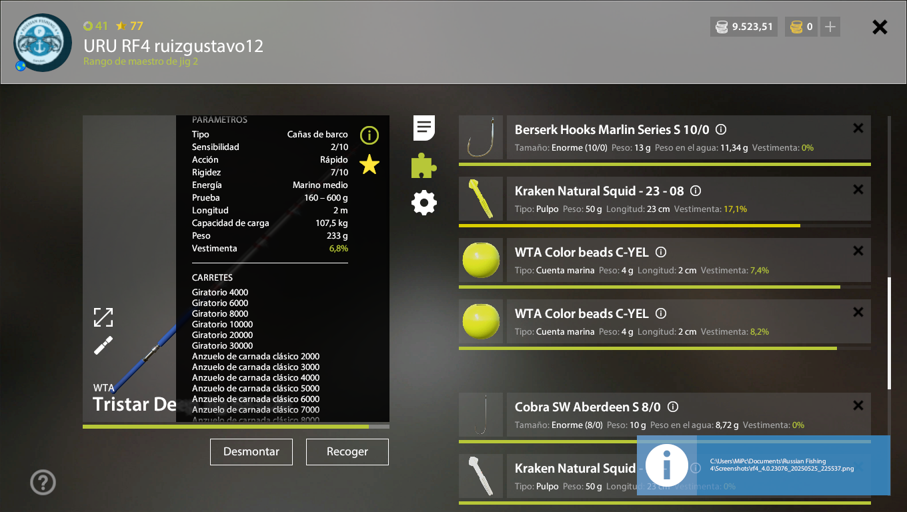Close the profile window with the X
Image resolution: width=907 pixels, height=512 pixels.
pos(880,27)
